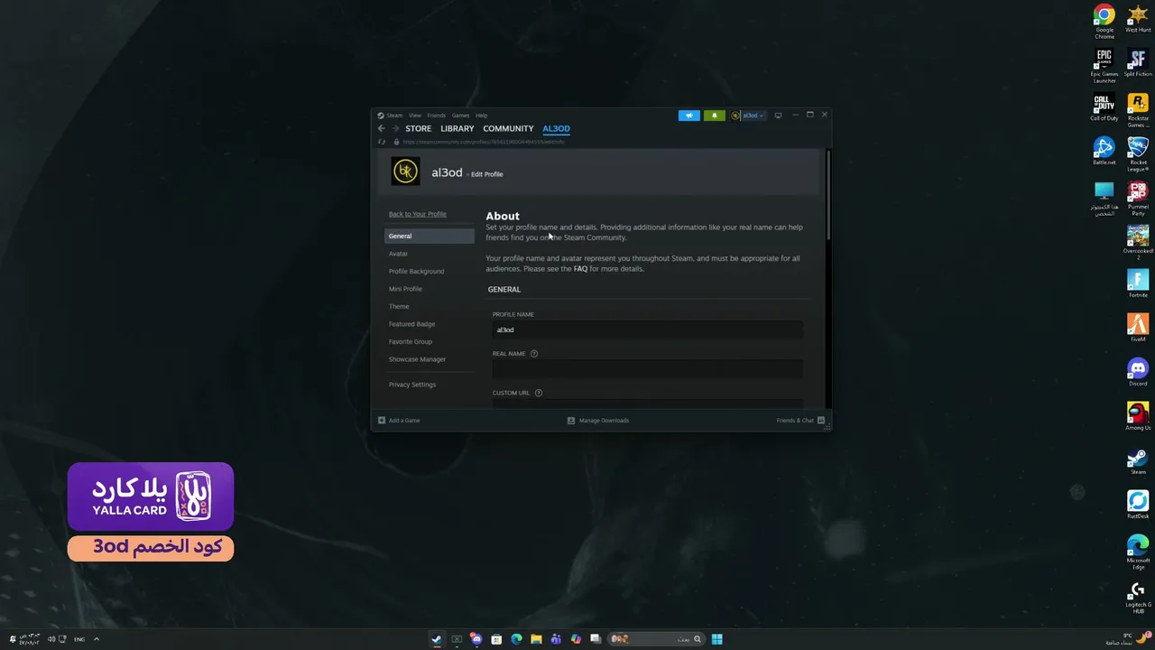Open the FAQ link in About text

[x=580, y=269]
